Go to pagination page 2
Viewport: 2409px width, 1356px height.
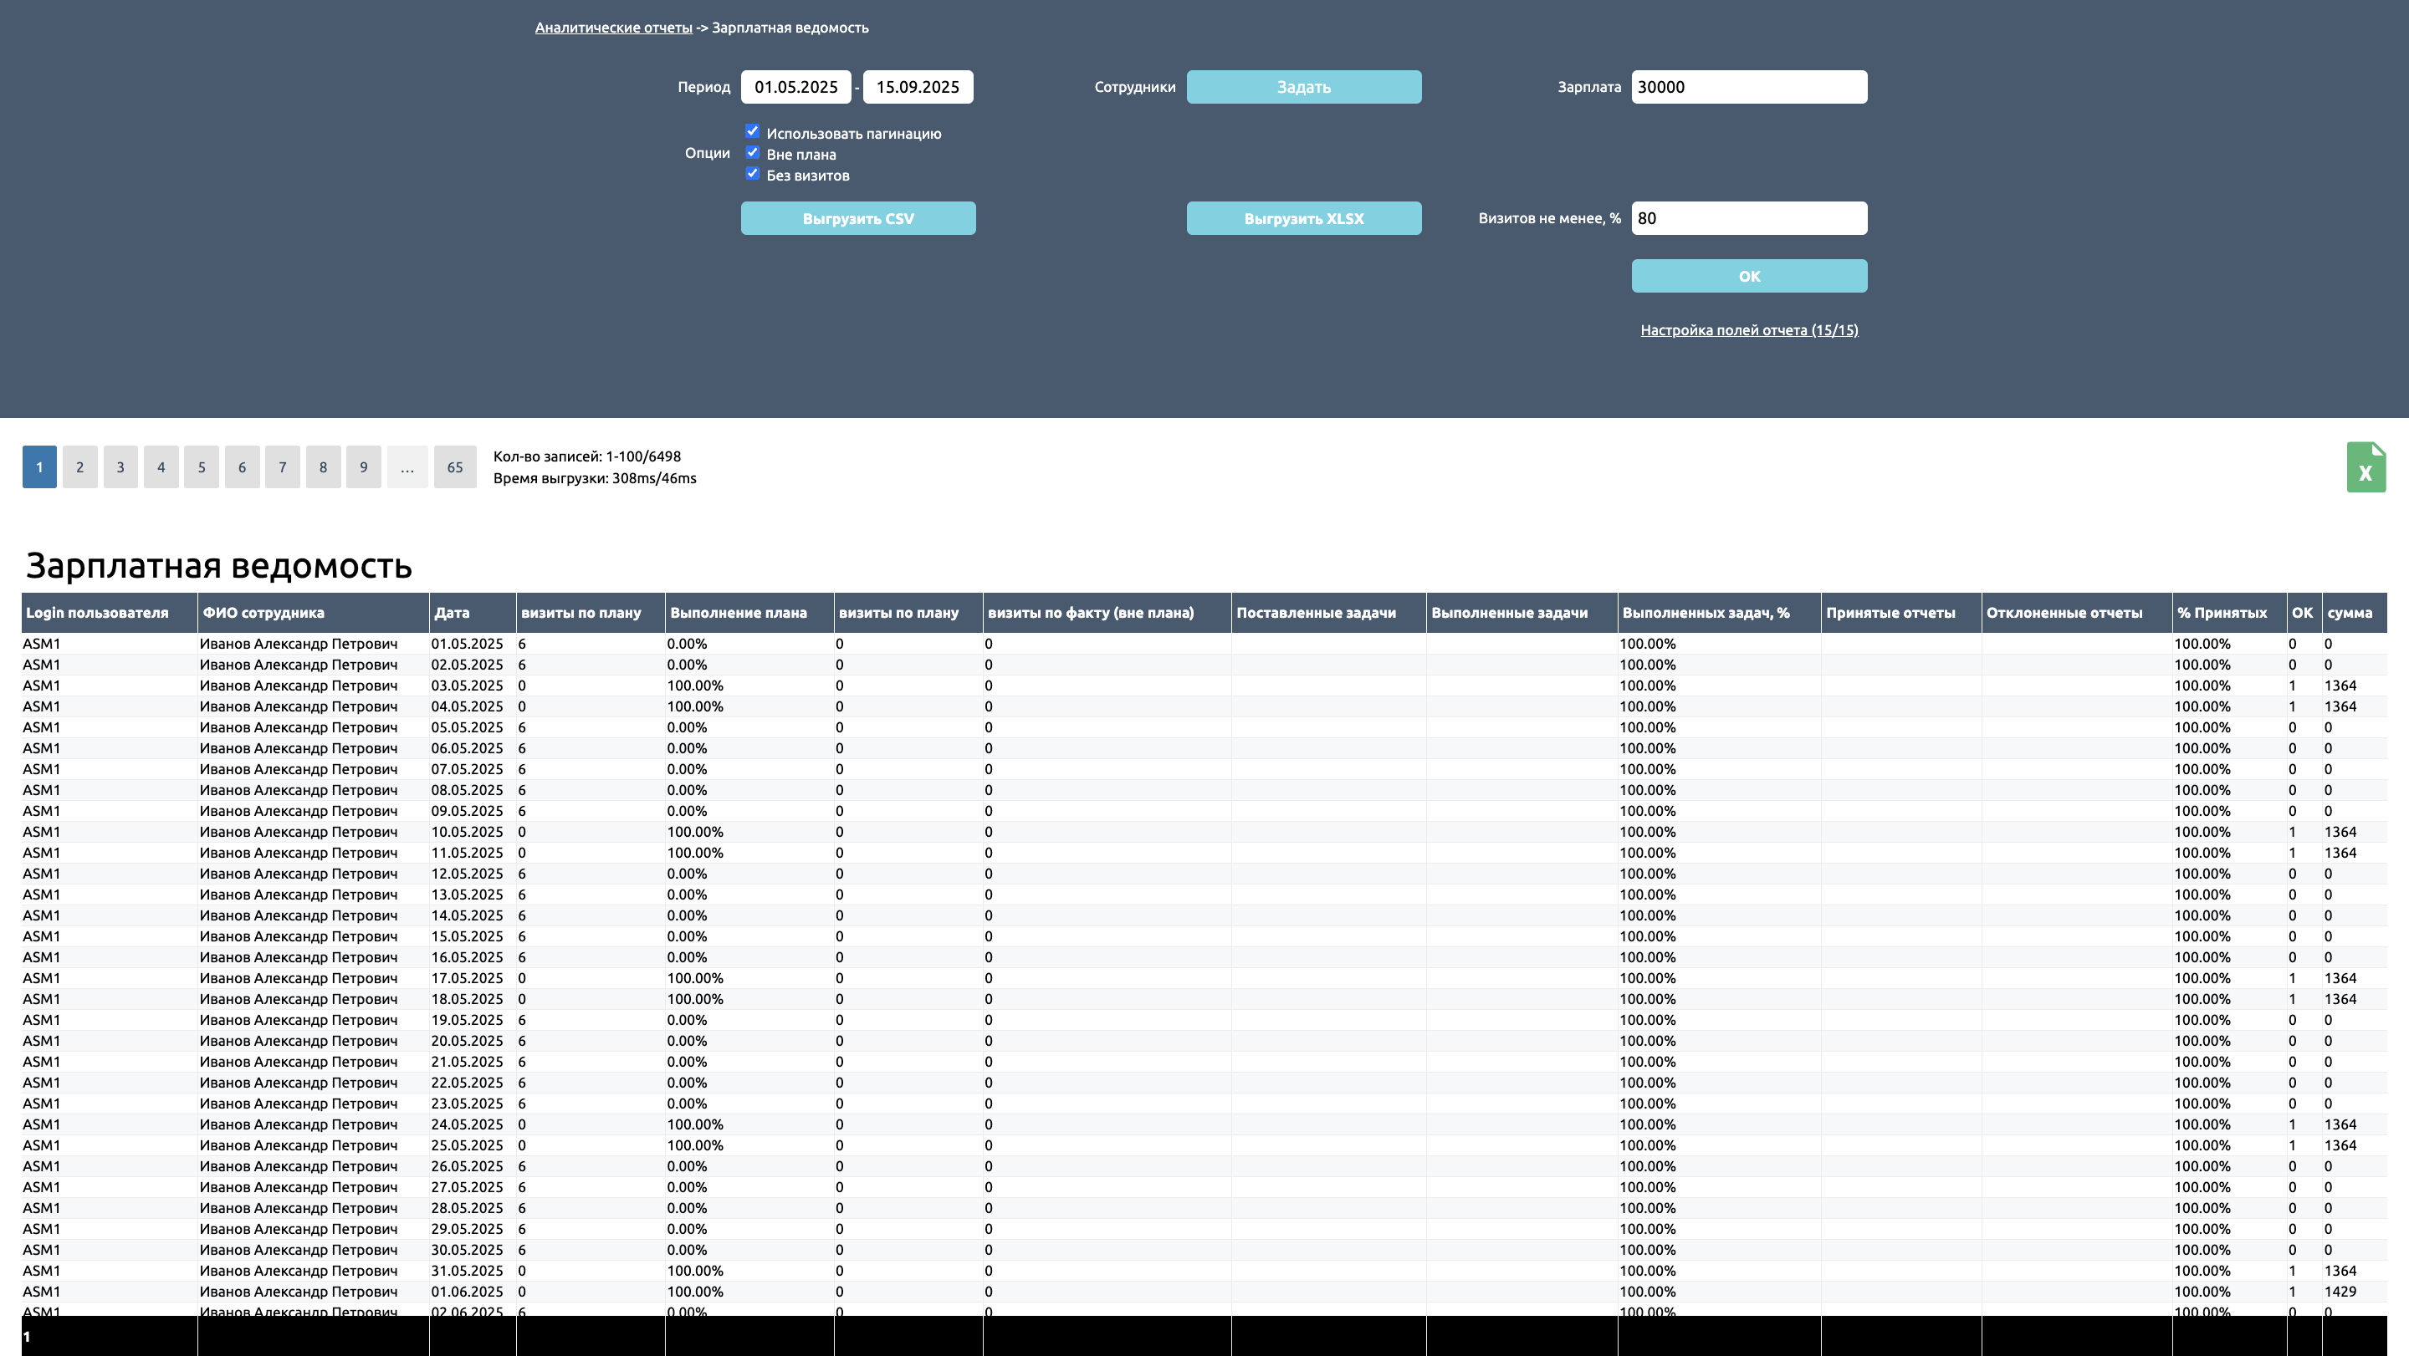pyautogui.click(x=79, y=467)
